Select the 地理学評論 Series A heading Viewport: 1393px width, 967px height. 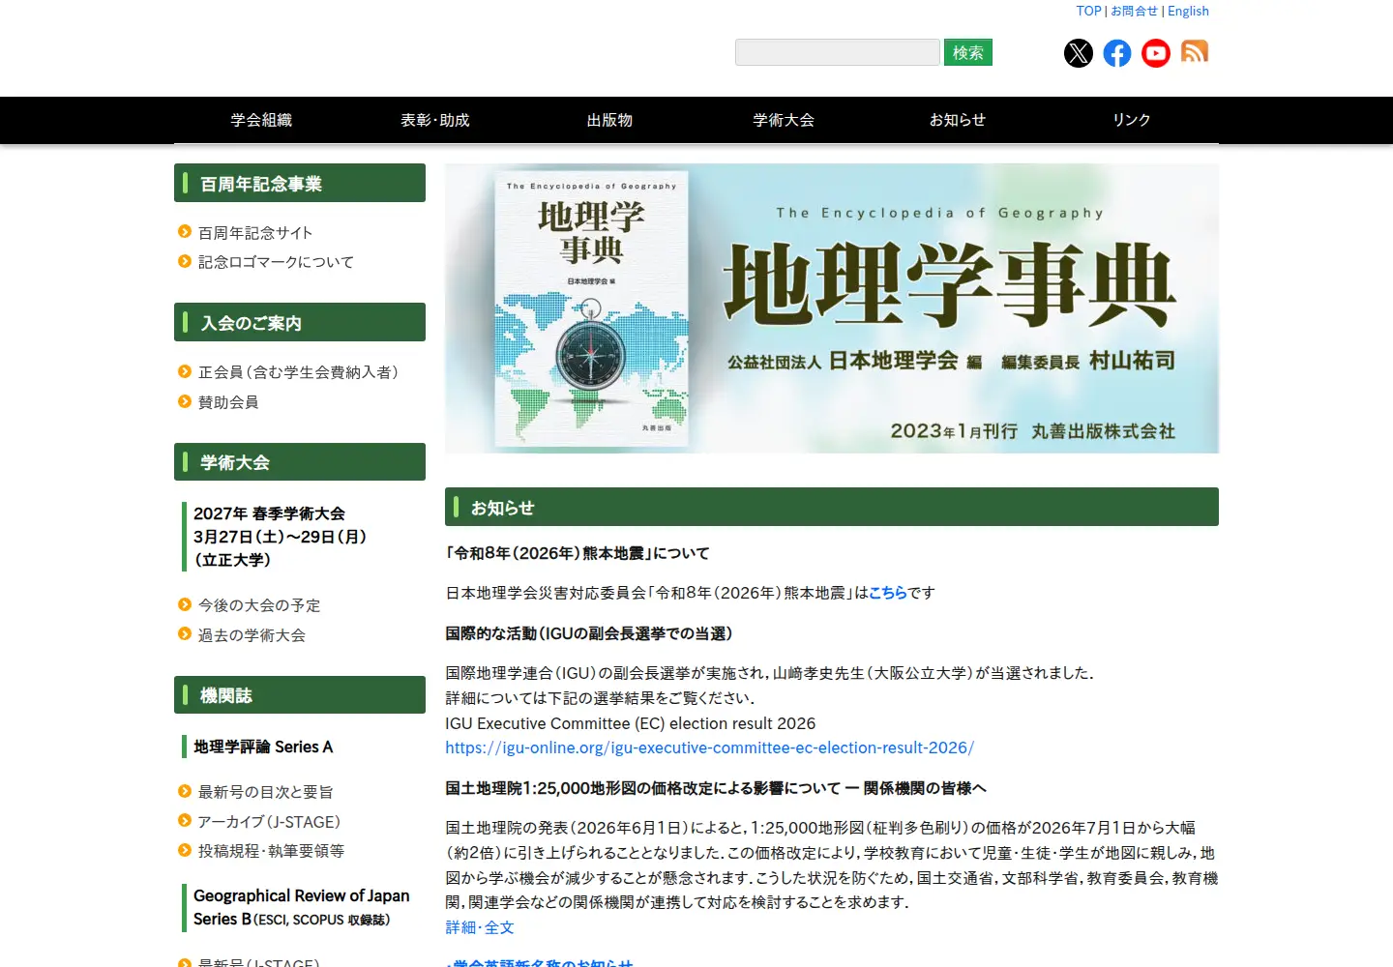click(263, 747)
